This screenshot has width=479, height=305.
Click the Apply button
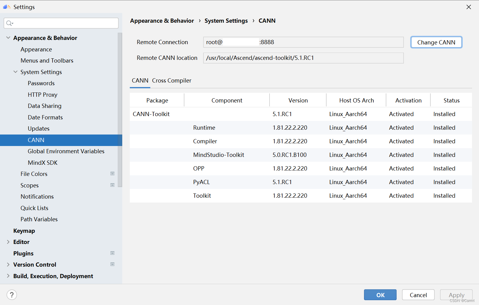(456, 295)
